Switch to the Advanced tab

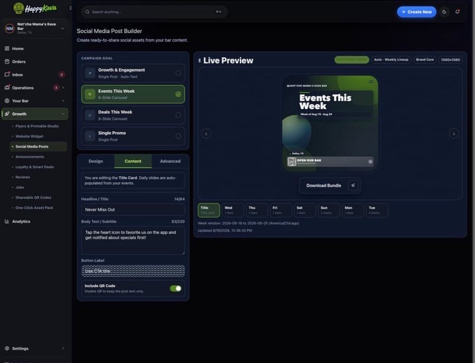pyautogui.click(x=170, y=161)
